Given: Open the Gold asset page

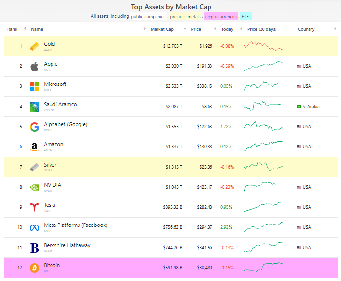Looking at the screenshot, I should coord(50,44).
